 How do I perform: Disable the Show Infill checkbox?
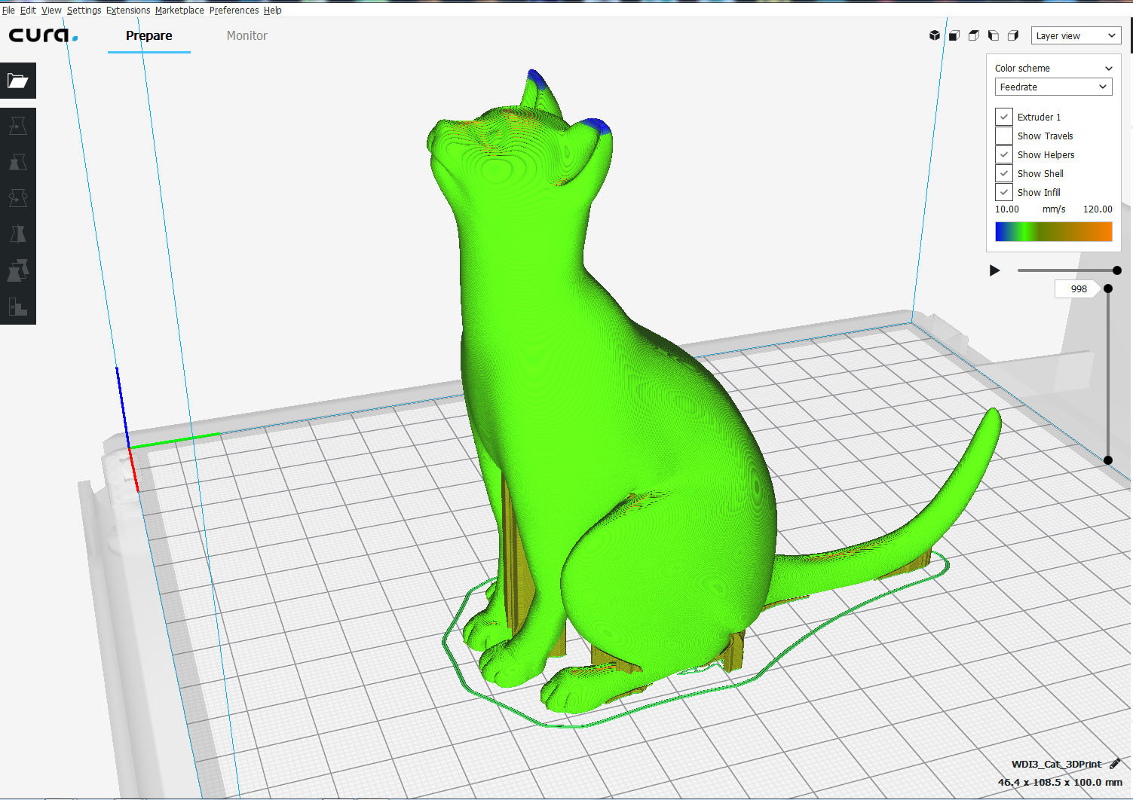click(1004, 192)
